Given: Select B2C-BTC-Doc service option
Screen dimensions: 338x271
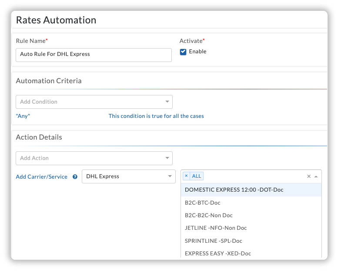Looking at the screenshot, I should pyautogui.click(x=251, y=202).
